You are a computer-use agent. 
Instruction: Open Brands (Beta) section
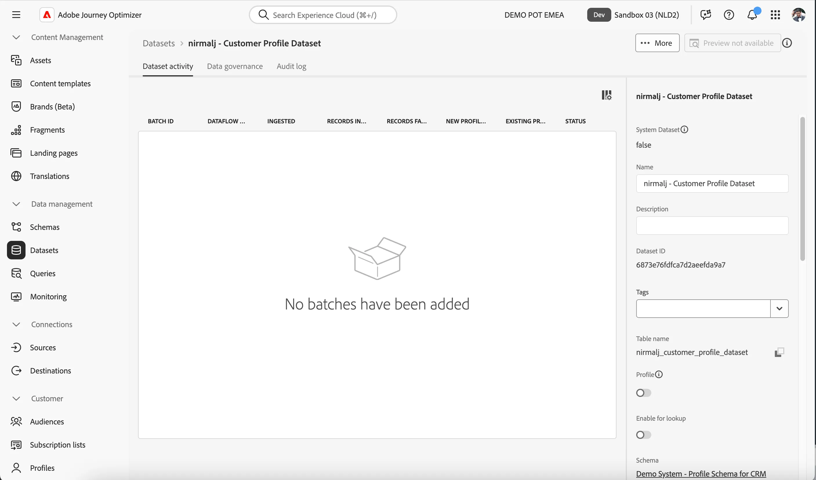coord(52,107)
